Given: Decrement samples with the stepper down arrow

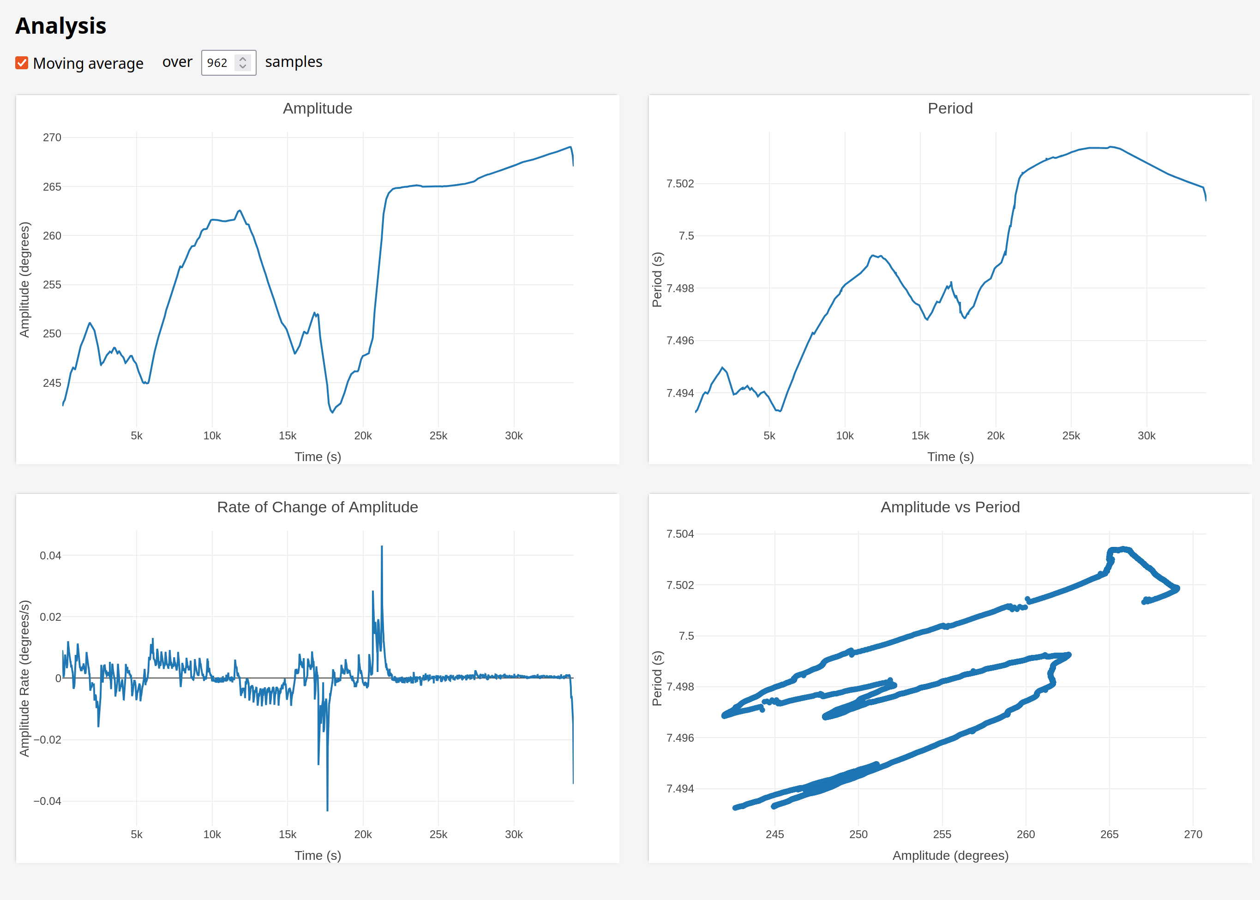Looking at the screenshot, I should (243, 67).
